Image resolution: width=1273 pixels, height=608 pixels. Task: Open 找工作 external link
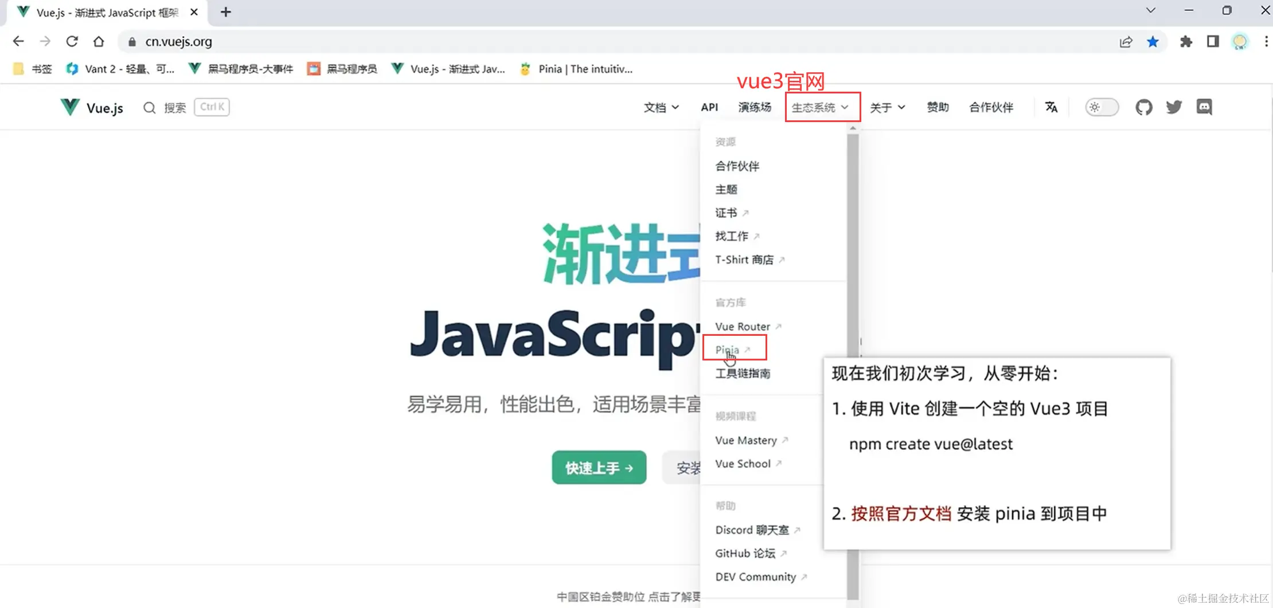[x=737, y=236]
